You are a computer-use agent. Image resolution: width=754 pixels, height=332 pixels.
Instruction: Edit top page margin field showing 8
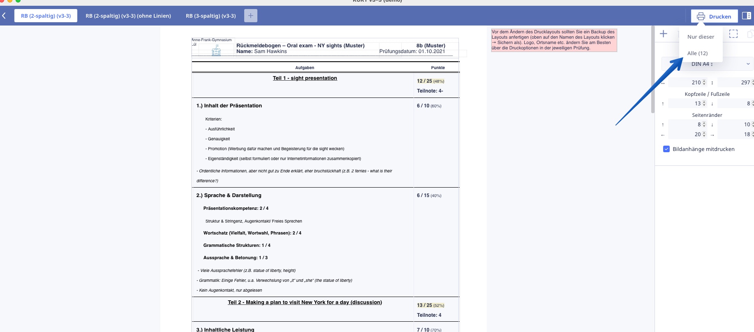[687, 124]
